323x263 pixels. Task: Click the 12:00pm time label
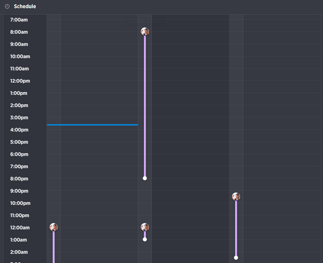[x=20, y=81]
